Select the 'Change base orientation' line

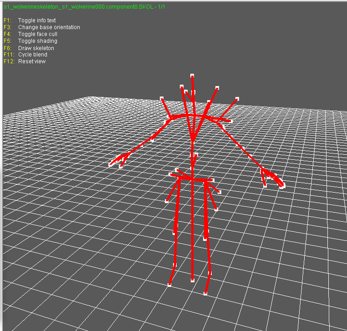point(49,27)
